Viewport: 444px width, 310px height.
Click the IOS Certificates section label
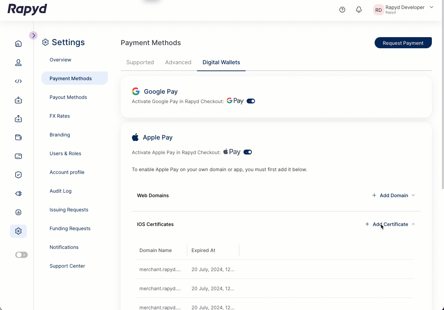[155, 224]
